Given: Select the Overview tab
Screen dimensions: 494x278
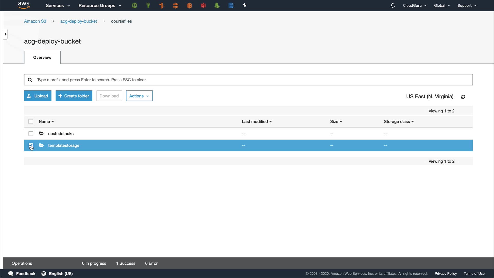Looking at the screenshot, I should click(42, 57).
